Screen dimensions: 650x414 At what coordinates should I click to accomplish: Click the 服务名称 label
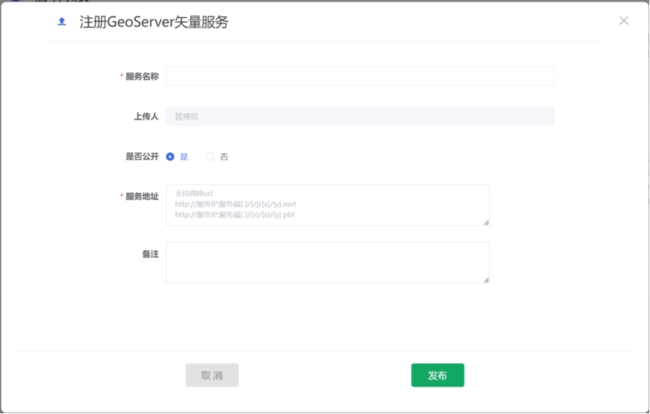[x=142, y=77]
